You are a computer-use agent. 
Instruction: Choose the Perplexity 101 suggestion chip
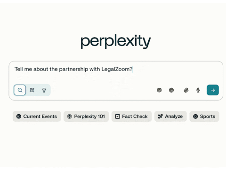click(86, 117)
